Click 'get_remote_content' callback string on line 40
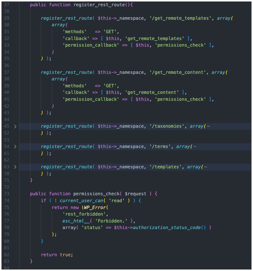The width and height of the screenshot is (253, 271). (152, 92)
